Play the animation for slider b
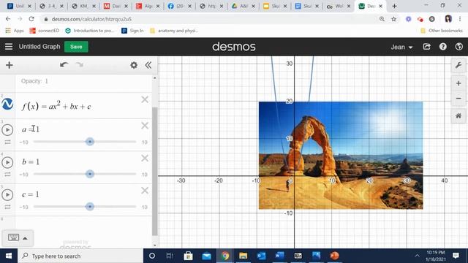 7,162
